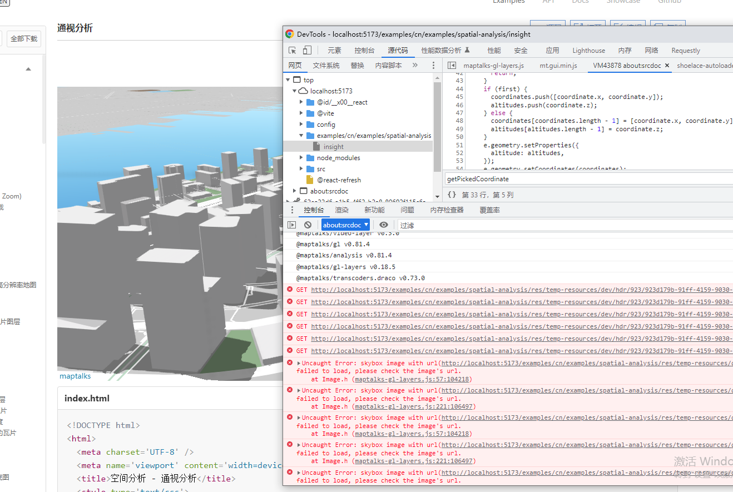Click the hide navigator panel icon beside editor tabs

(453, 64)
